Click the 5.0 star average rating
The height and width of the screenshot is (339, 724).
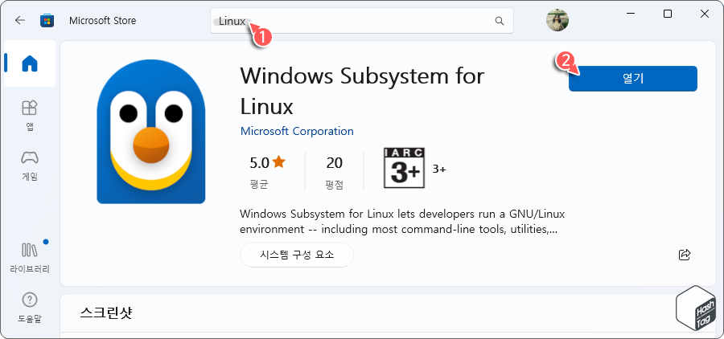[x=268, y=173]
